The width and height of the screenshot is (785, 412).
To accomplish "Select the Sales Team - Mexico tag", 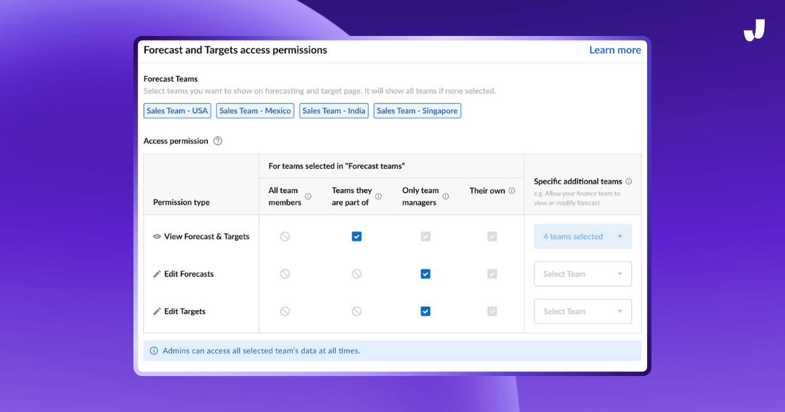I will (255, 111).
